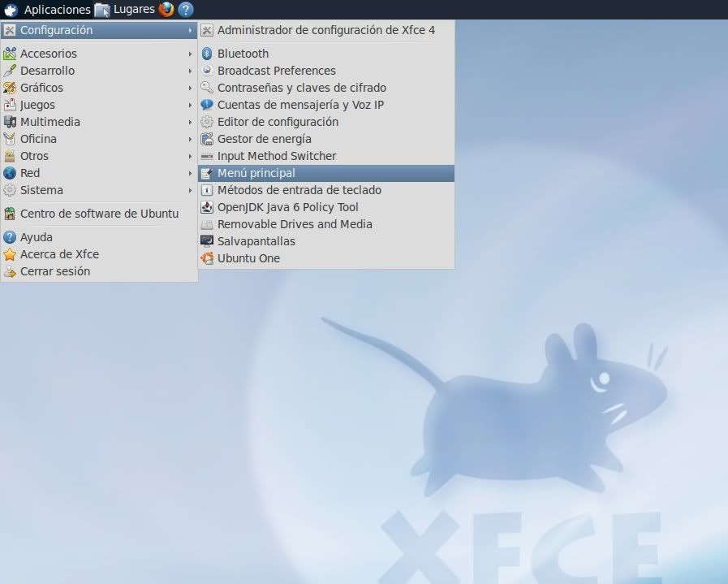Open Gestor de energía settings

click(x=326, y=139)
